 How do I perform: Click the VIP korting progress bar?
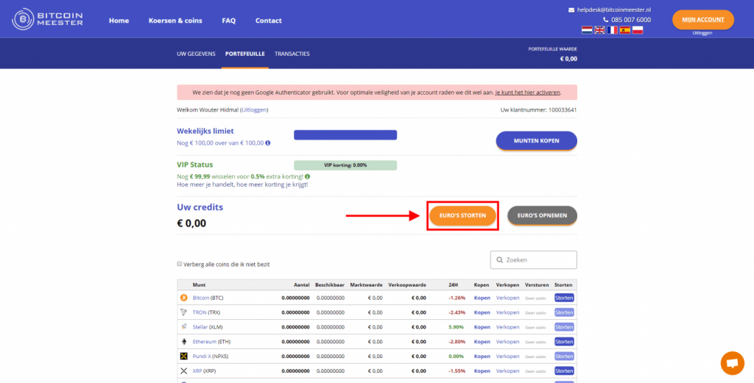click(x=345, y=165)
